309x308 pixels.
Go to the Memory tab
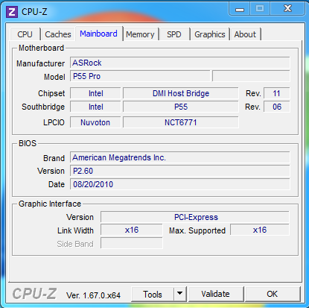(140, 34)
